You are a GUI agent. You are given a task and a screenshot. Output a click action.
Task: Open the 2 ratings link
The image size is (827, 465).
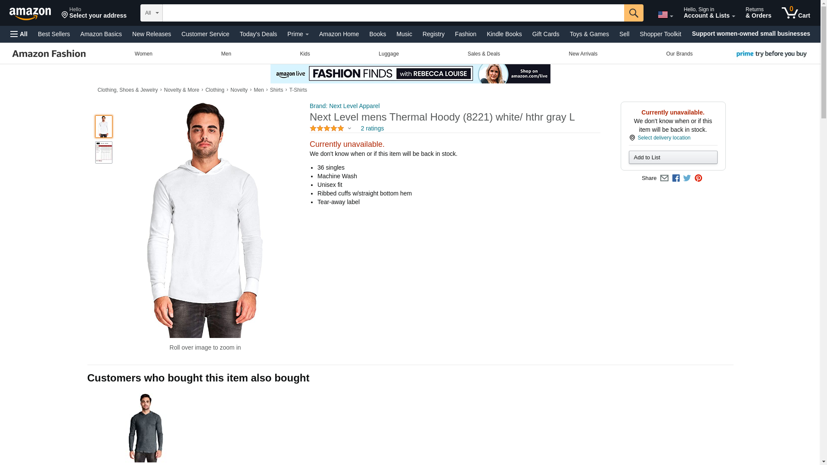tap(372, 128)
